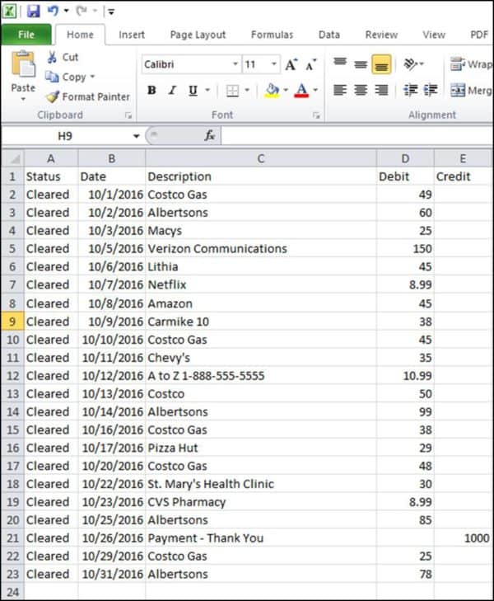
Task: Toggle the highlighted Bottom Align button
Action: point(381,64)
